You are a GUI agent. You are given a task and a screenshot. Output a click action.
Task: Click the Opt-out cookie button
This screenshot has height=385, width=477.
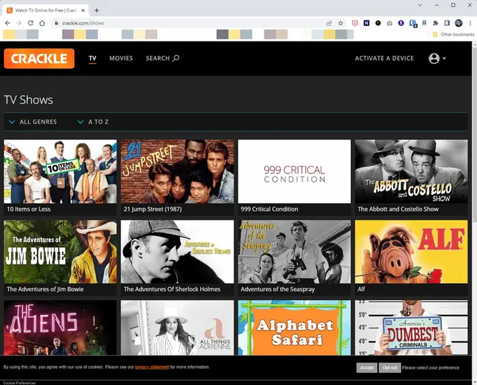[x=390, y=368]
